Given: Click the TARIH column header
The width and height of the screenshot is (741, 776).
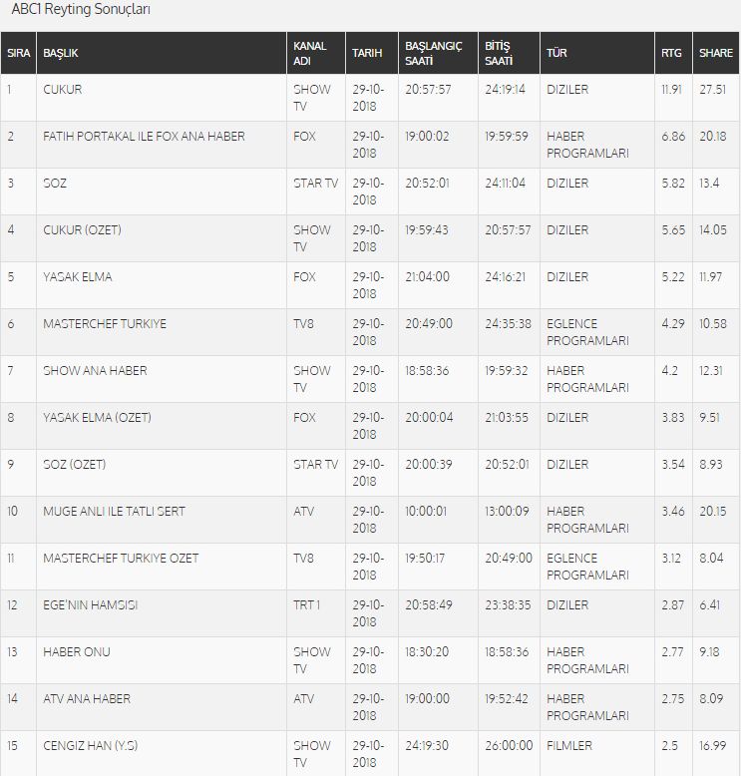Looking at the screenshot, I should [372, 53].
